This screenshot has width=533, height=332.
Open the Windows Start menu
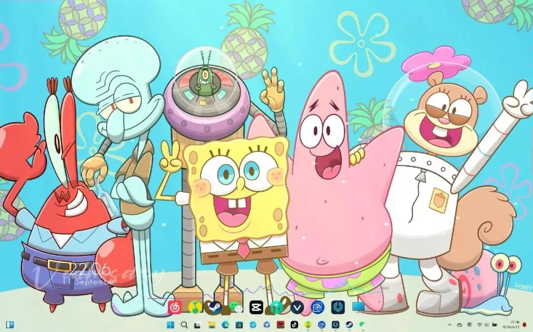click(170, 325)
